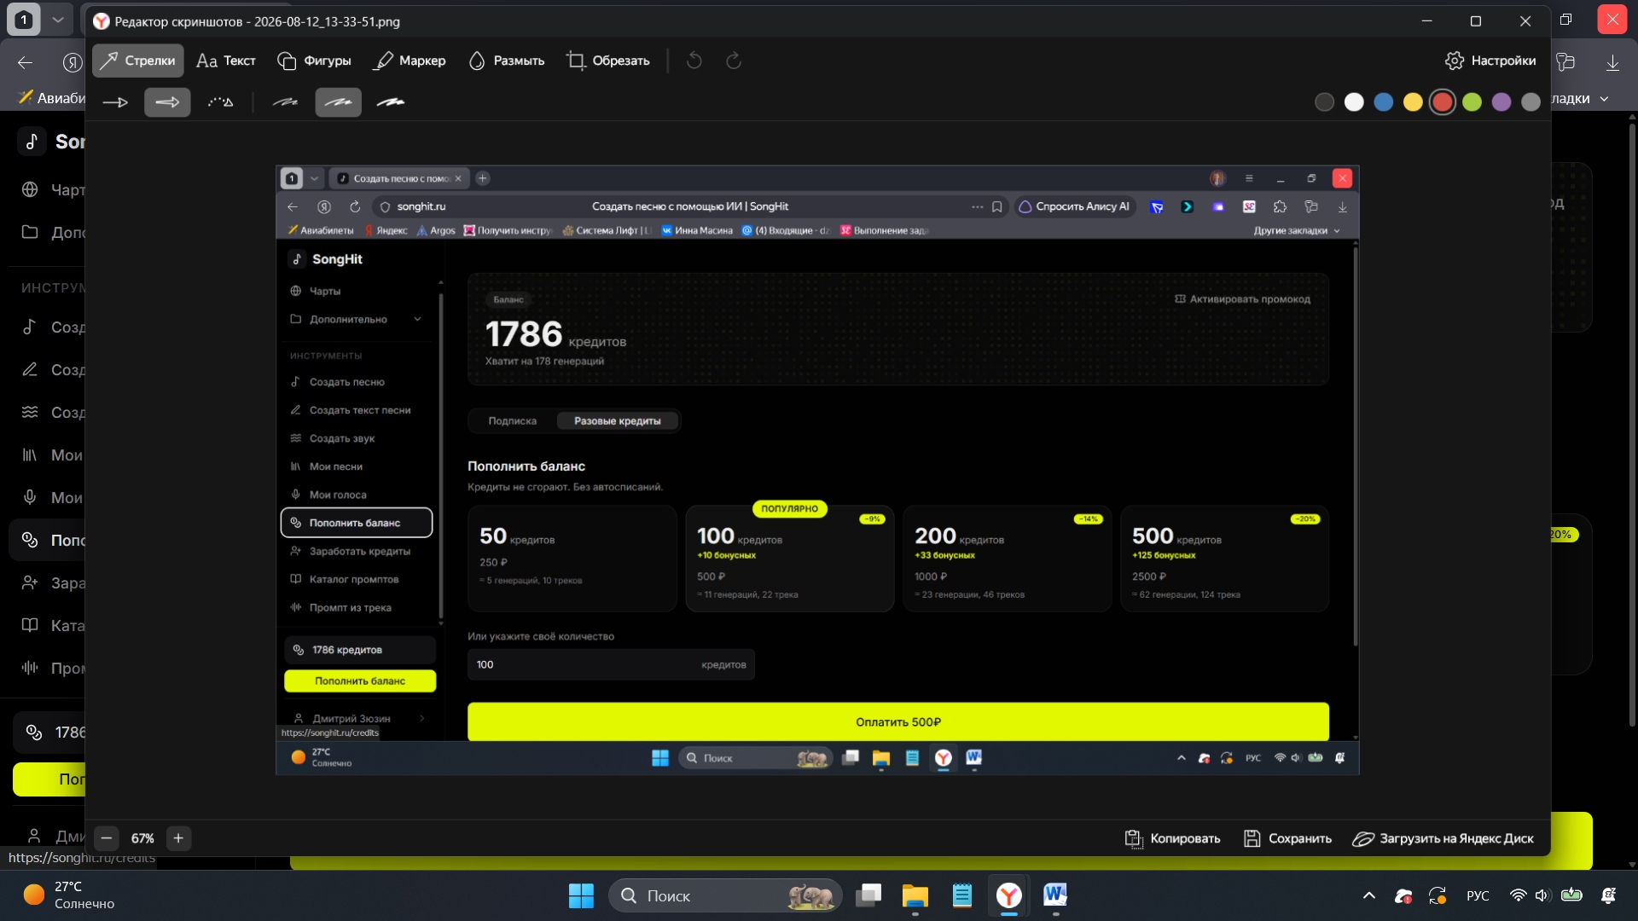Viewport: 1638px width, 921px height.
Task: Select the dotted arrow style
Action: [220, 102]
